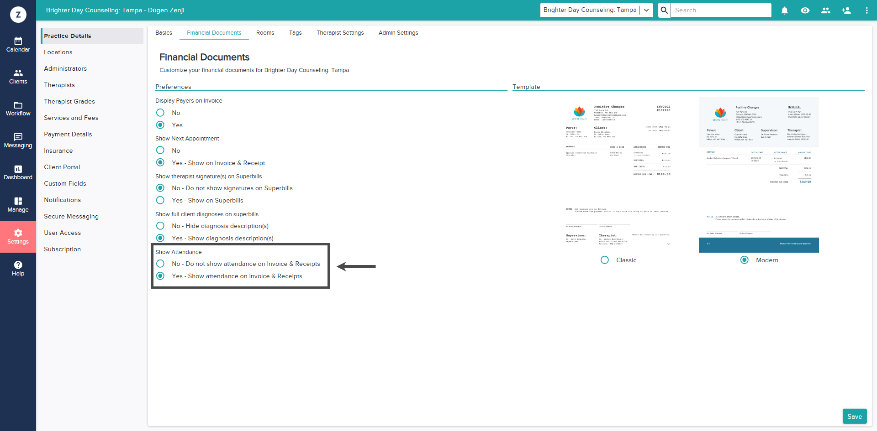Click the search magnifier icon
Viewport: 877px width, 431px height.
[x=665, y=10]
